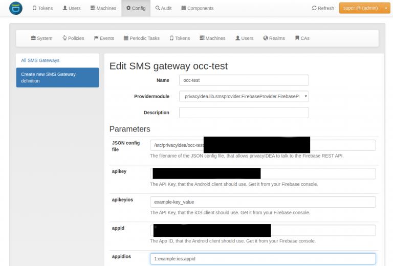
Task: Open the Machines tab in top navbar
Action: tap(103, 8)
